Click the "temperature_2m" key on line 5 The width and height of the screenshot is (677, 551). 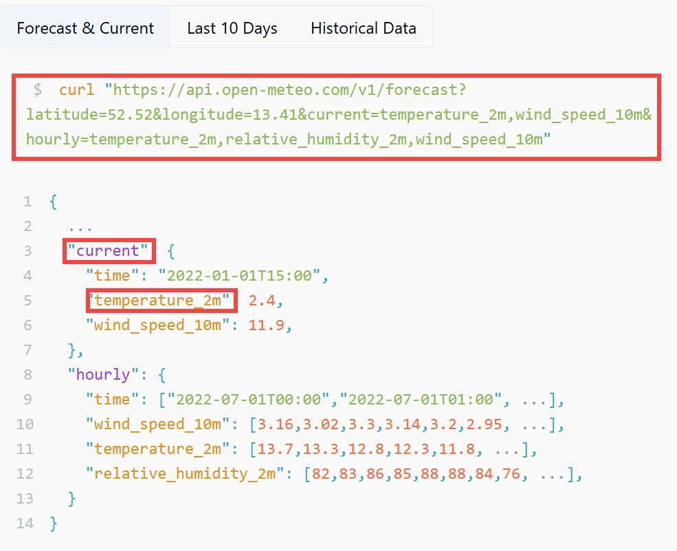(158, 300)
